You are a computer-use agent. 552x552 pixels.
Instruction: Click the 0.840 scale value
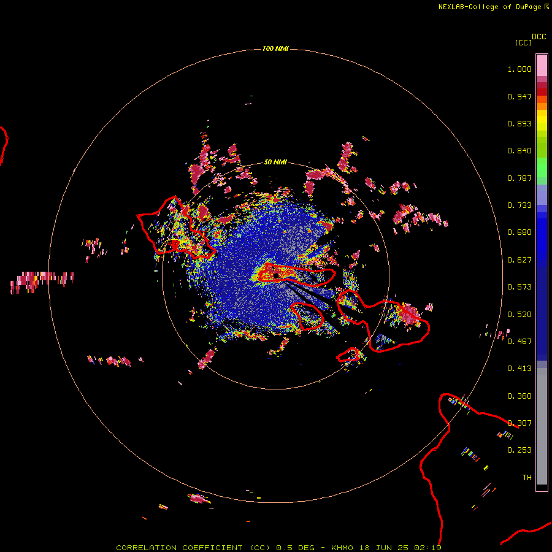519,151
